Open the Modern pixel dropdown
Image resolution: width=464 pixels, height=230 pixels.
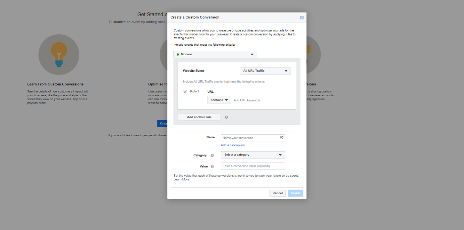coord(215,54)
